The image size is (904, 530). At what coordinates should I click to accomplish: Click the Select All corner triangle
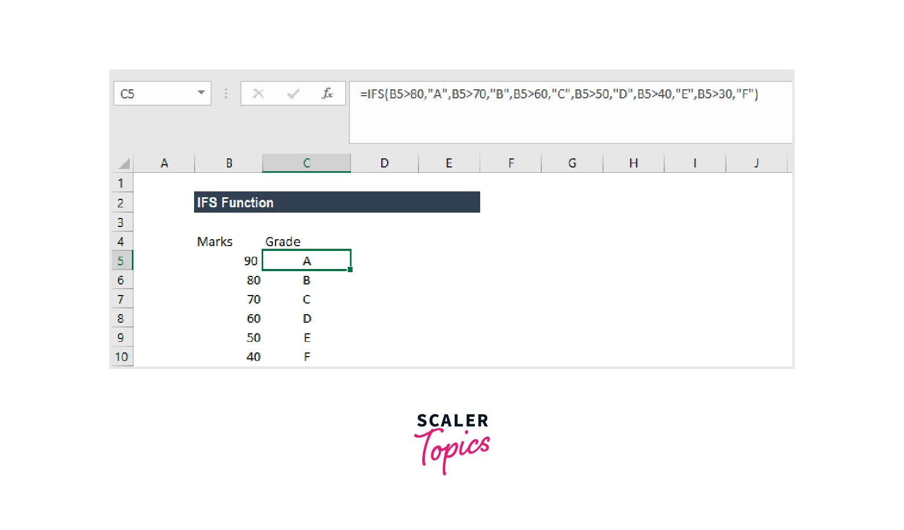(x=124, y=163)
